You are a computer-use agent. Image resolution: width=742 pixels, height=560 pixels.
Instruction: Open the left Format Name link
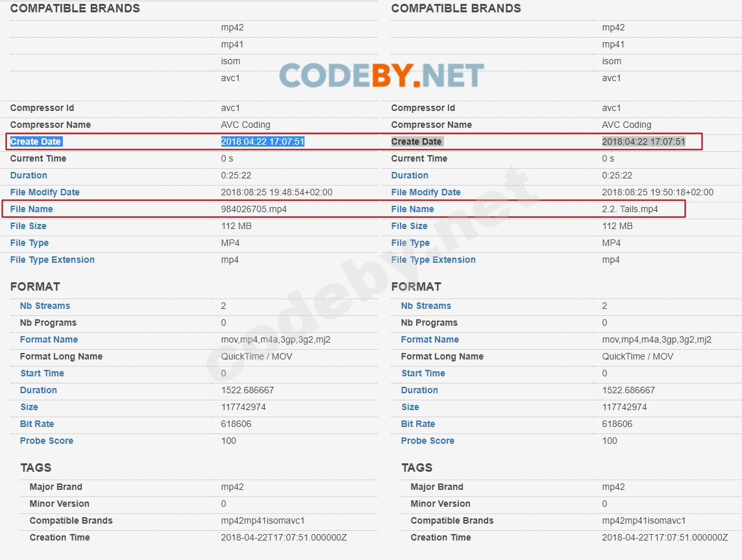(x=49, y=339)
